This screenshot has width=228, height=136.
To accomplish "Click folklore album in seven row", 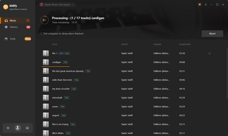I will click(x=162, y=107).
